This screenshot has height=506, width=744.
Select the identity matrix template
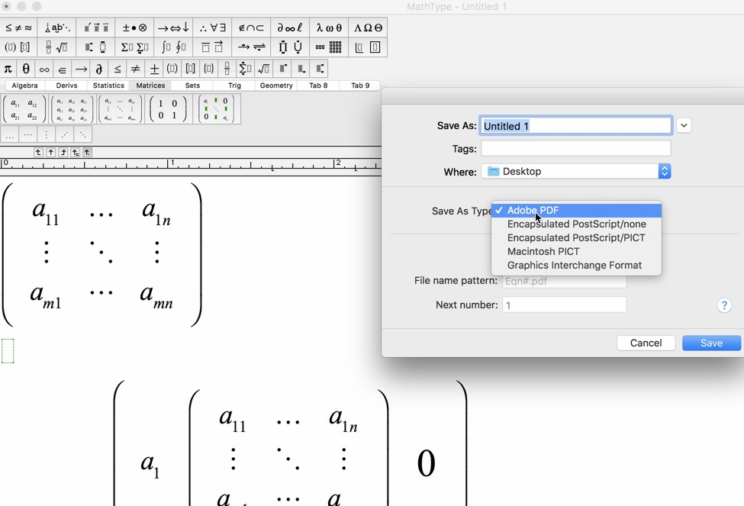click(168, 109)
